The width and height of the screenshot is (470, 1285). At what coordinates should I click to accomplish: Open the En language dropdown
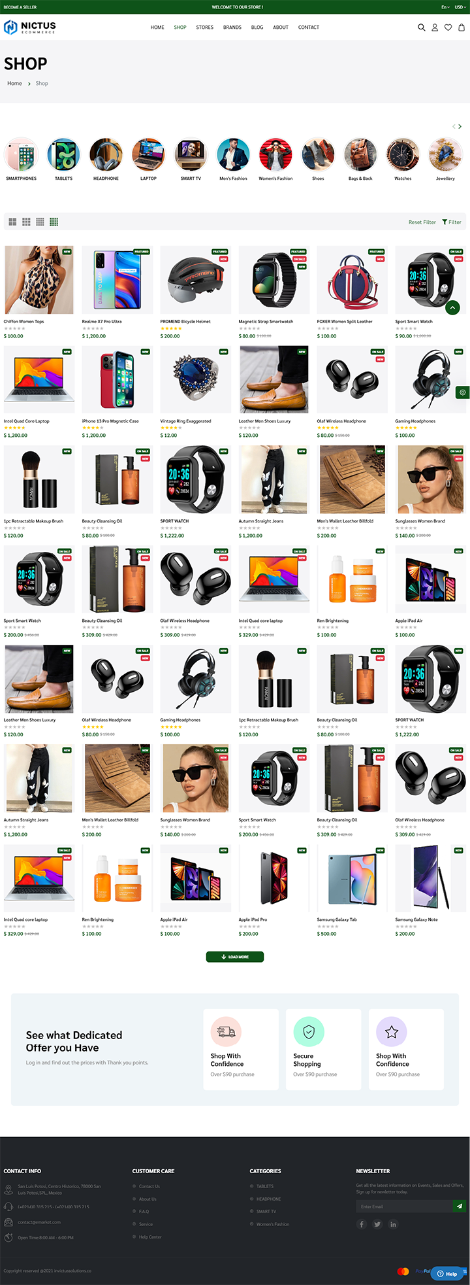[445, 7]
